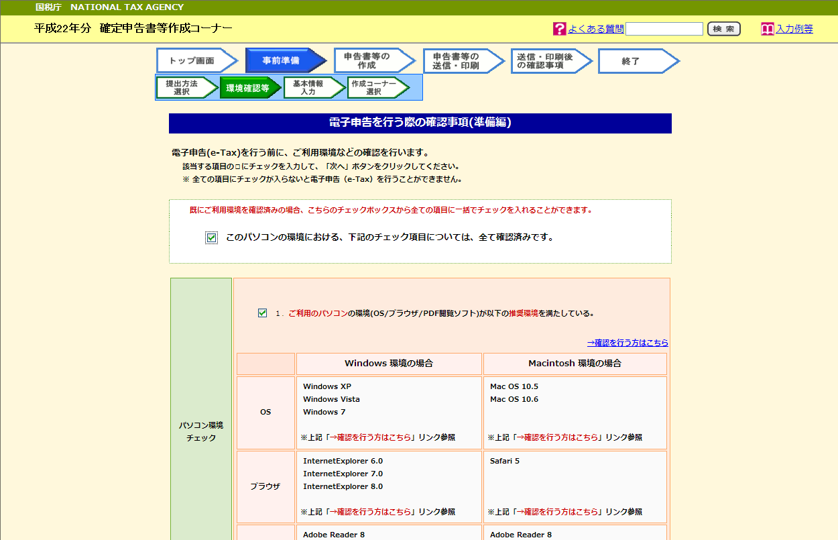Toggle the item 1 推奨環境 checkbox
The image size is (838, 540).
pos(262,313)
